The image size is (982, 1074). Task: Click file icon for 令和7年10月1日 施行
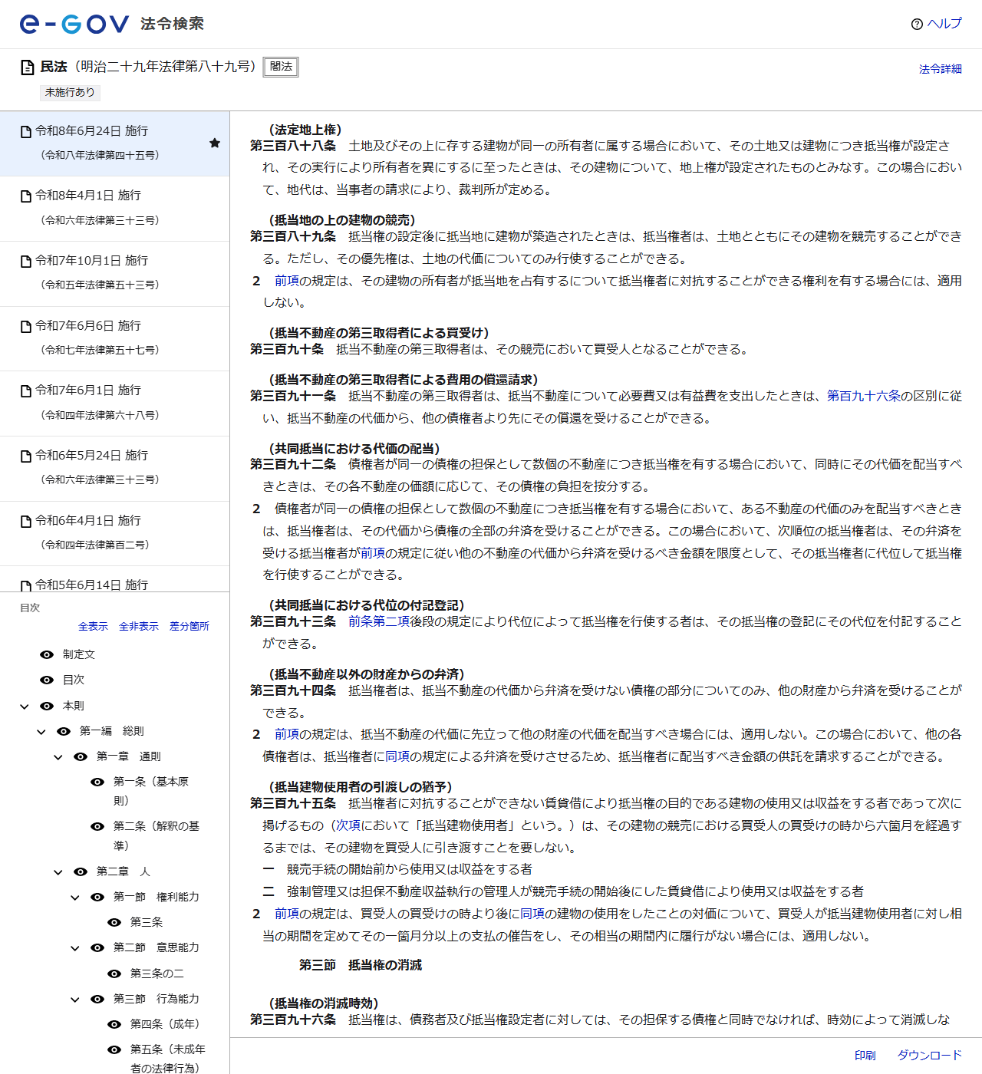click(26, 262)
